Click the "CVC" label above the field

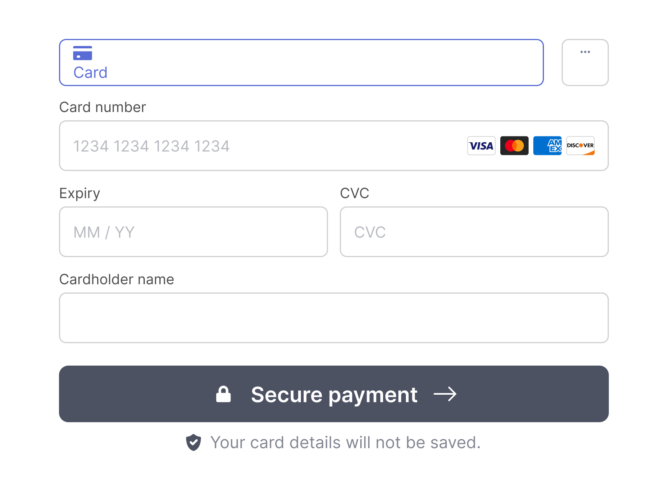(x=354, y=193)
